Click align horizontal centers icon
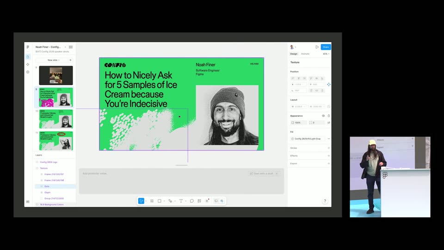Screen dimensions: 444x250 tap(298, 79)
